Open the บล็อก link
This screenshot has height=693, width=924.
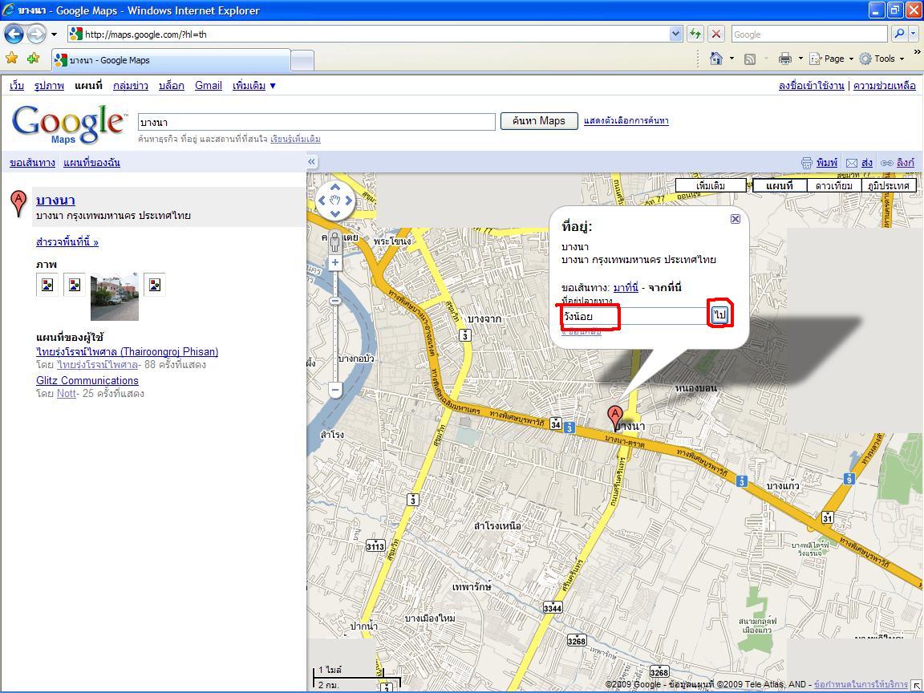[172, 86]
